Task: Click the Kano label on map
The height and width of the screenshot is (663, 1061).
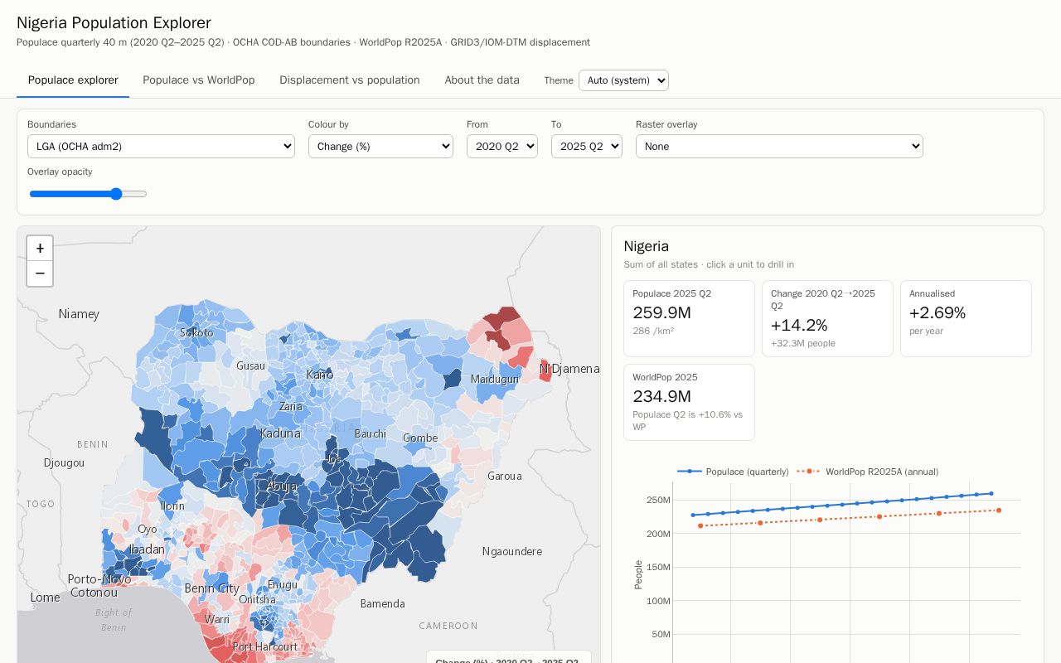Action: 320,375
